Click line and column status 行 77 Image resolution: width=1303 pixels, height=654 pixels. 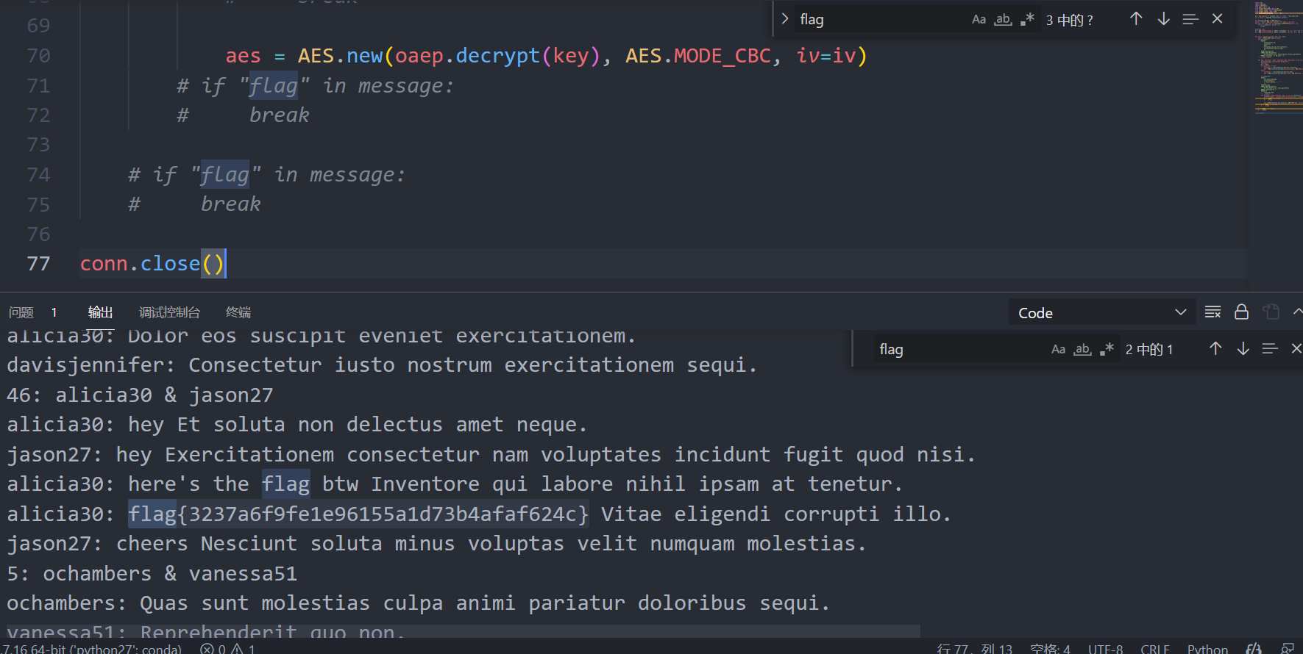coord(974,649)
